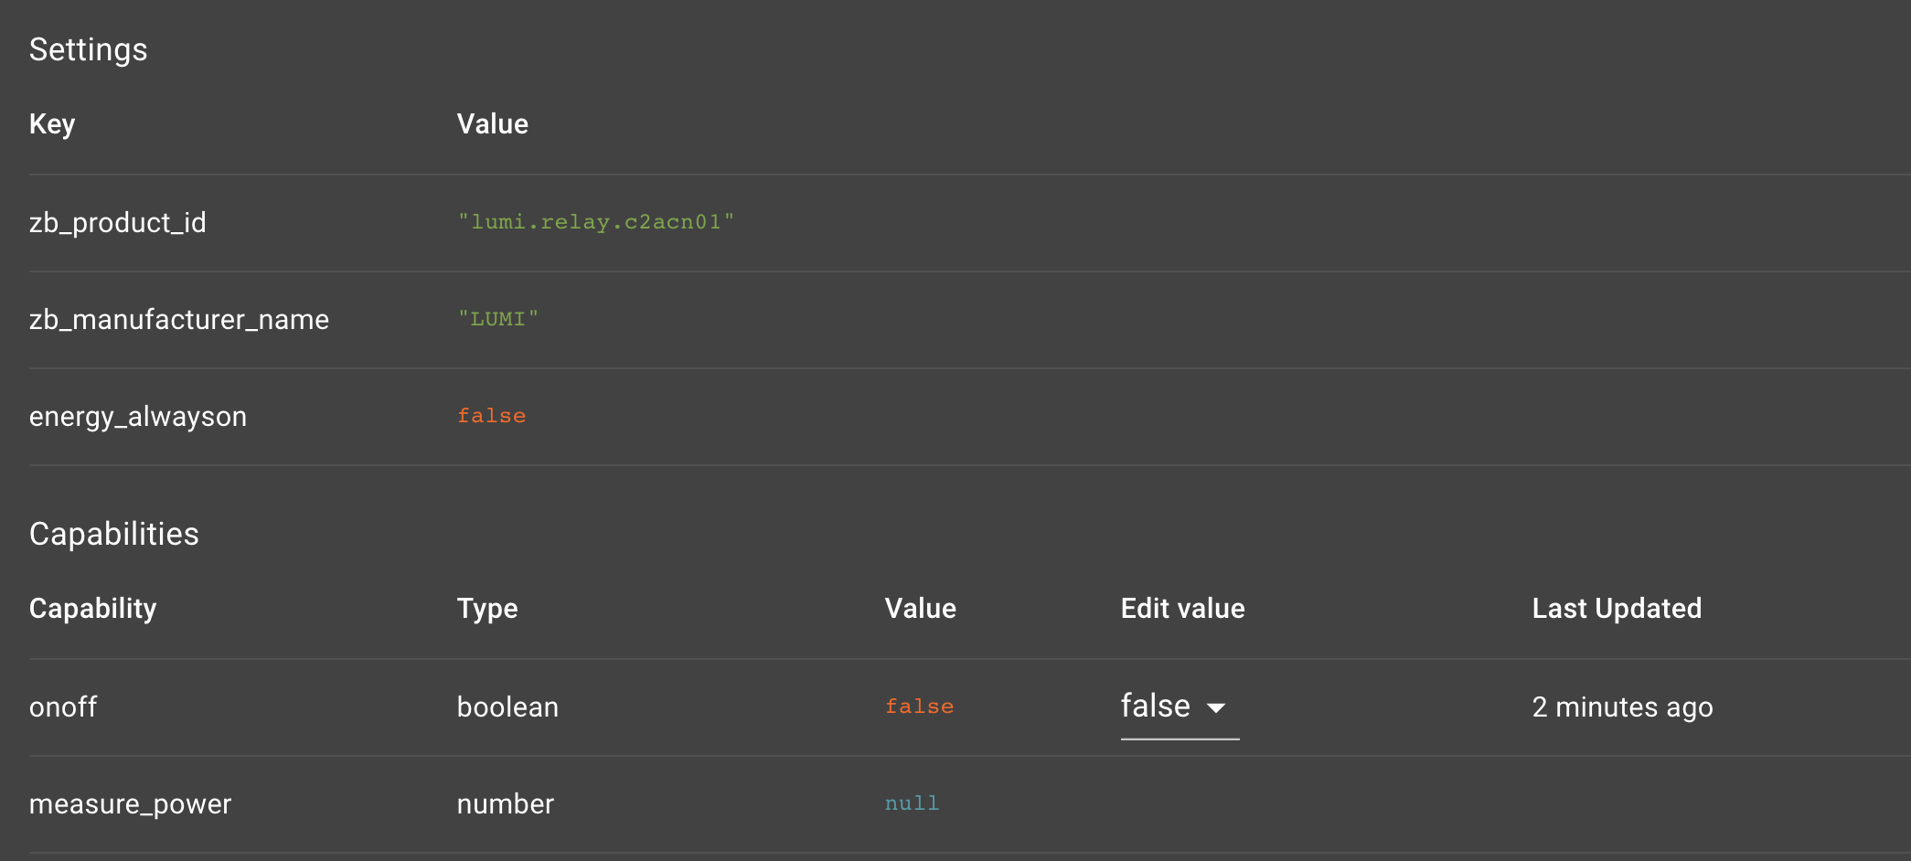Screen dimensions: 1911x861
Task: Click the Edit value column header
Action: pyautogui.click(x=1182, y=609)
